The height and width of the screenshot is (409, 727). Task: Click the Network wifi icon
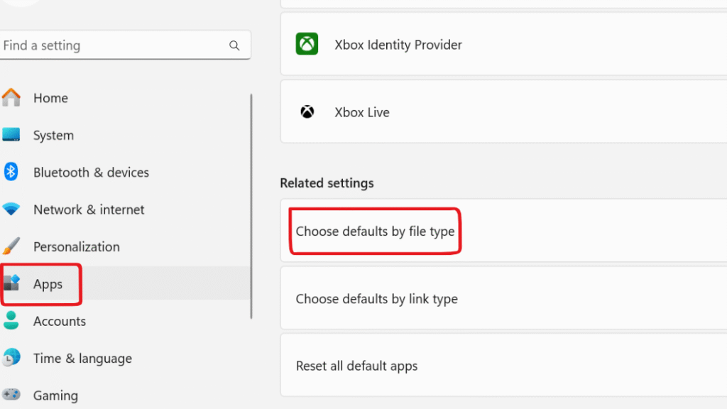(x=11, y=209)
